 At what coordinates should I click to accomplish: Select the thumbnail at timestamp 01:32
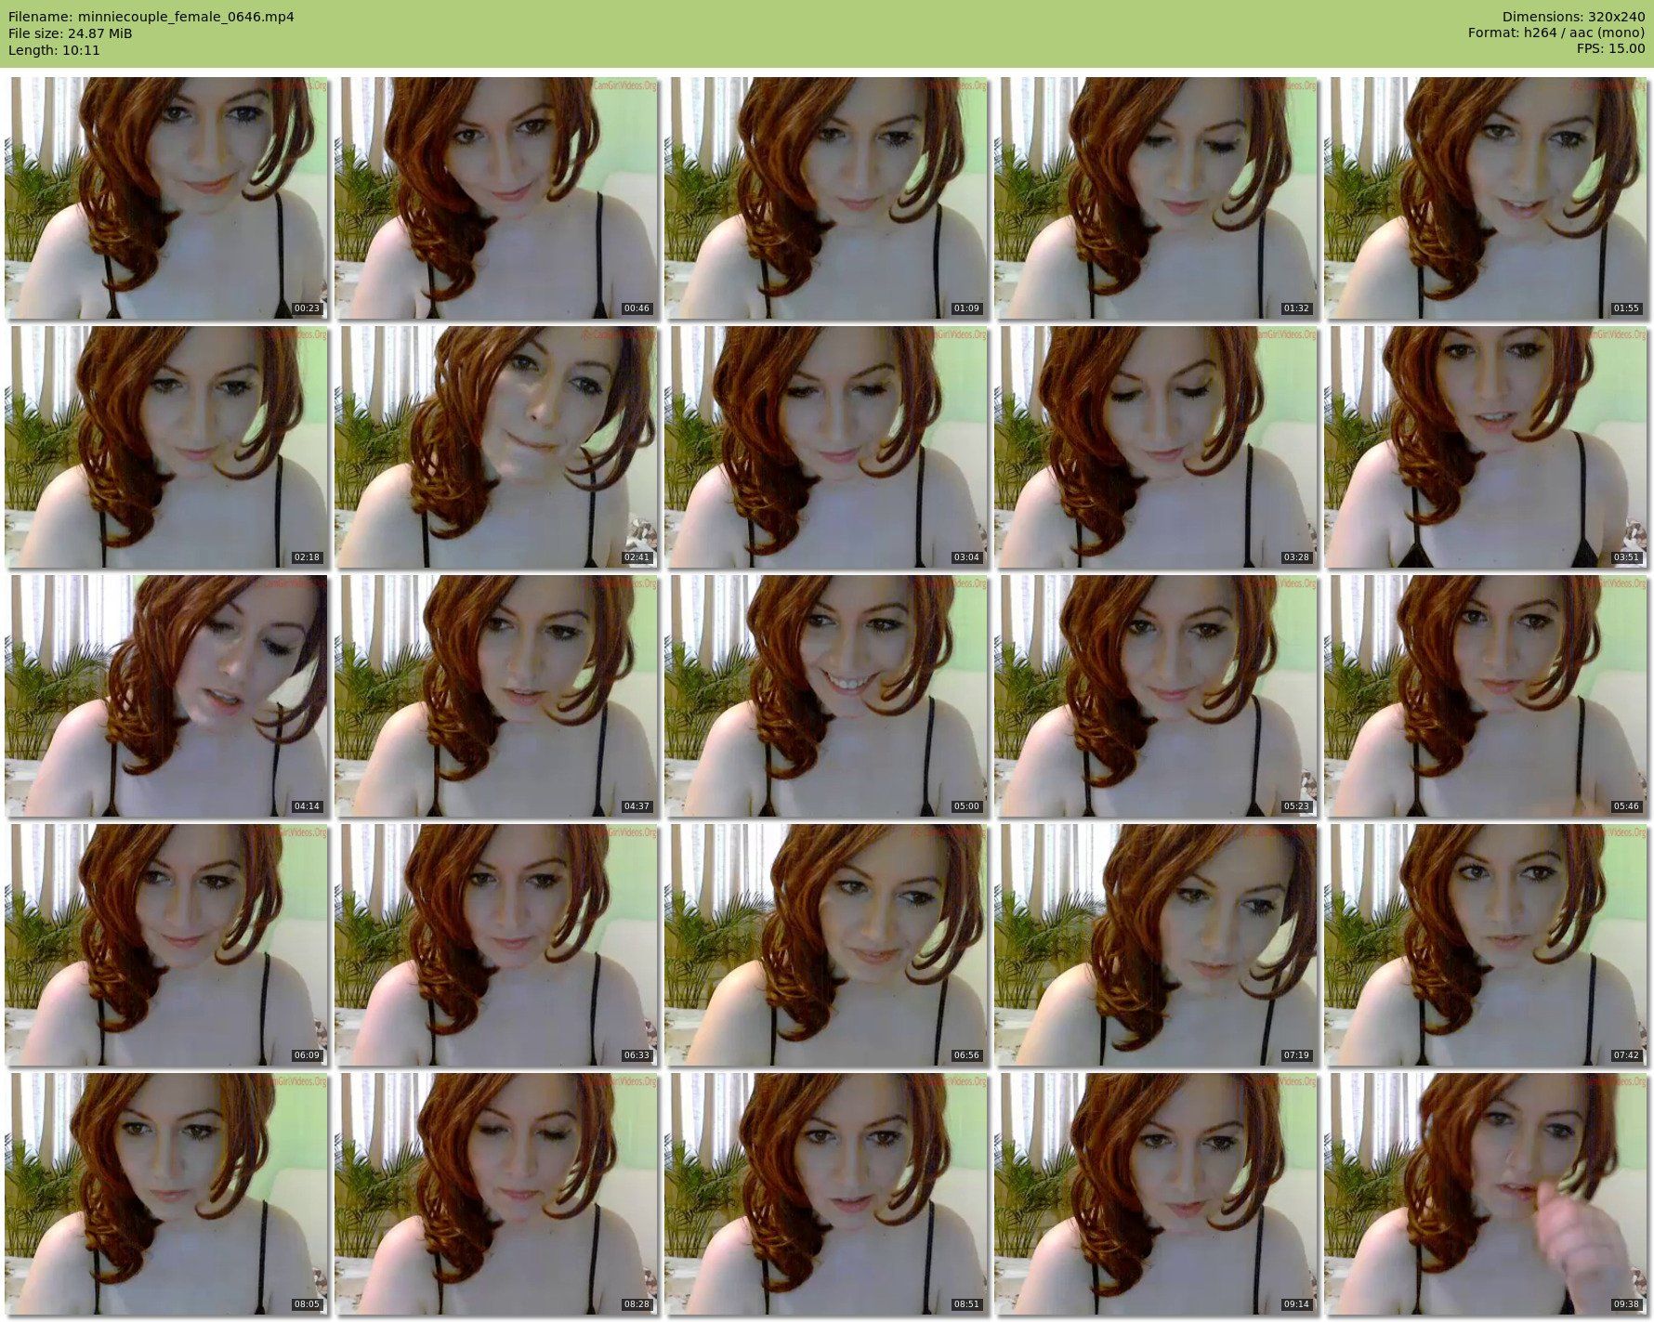click(1156, 198)
